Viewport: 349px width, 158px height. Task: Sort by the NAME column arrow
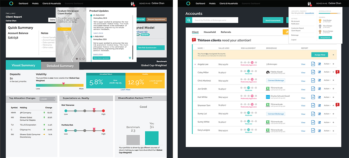coord(204,48)
